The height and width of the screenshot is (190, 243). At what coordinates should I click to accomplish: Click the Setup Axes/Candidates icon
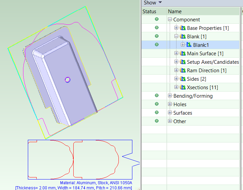(x=183, y=62)
